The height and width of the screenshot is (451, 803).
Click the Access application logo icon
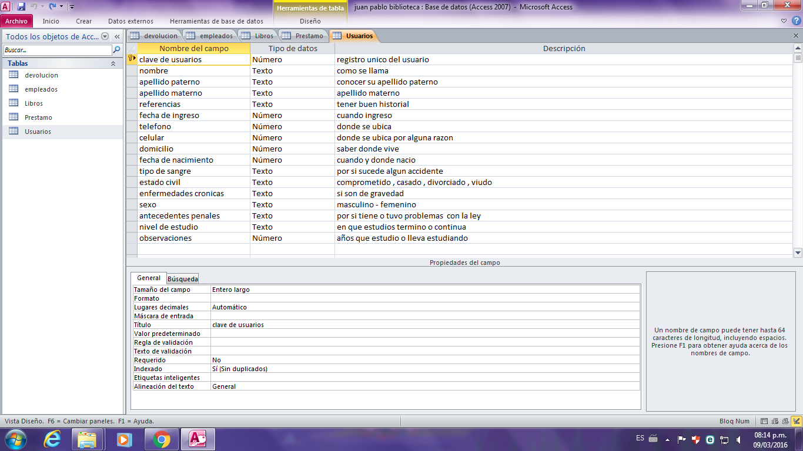tap(6, 6)
